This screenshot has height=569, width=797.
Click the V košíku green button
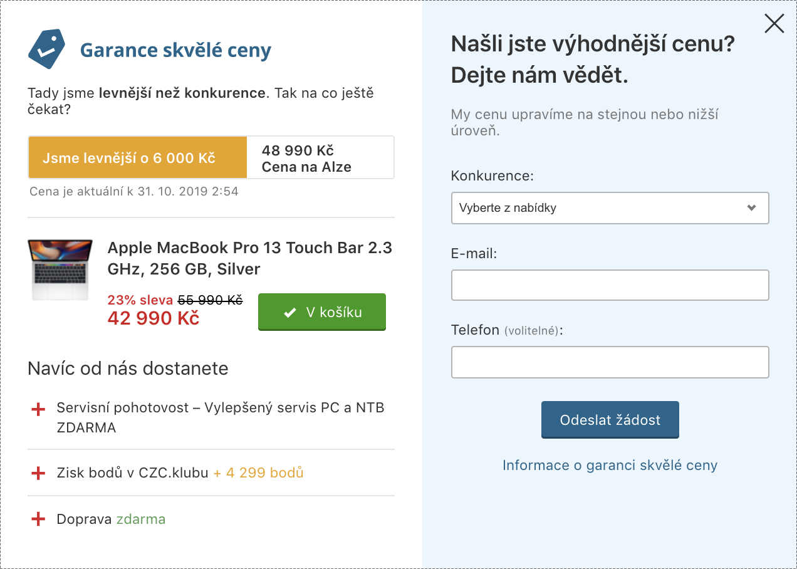coord(322,312)
